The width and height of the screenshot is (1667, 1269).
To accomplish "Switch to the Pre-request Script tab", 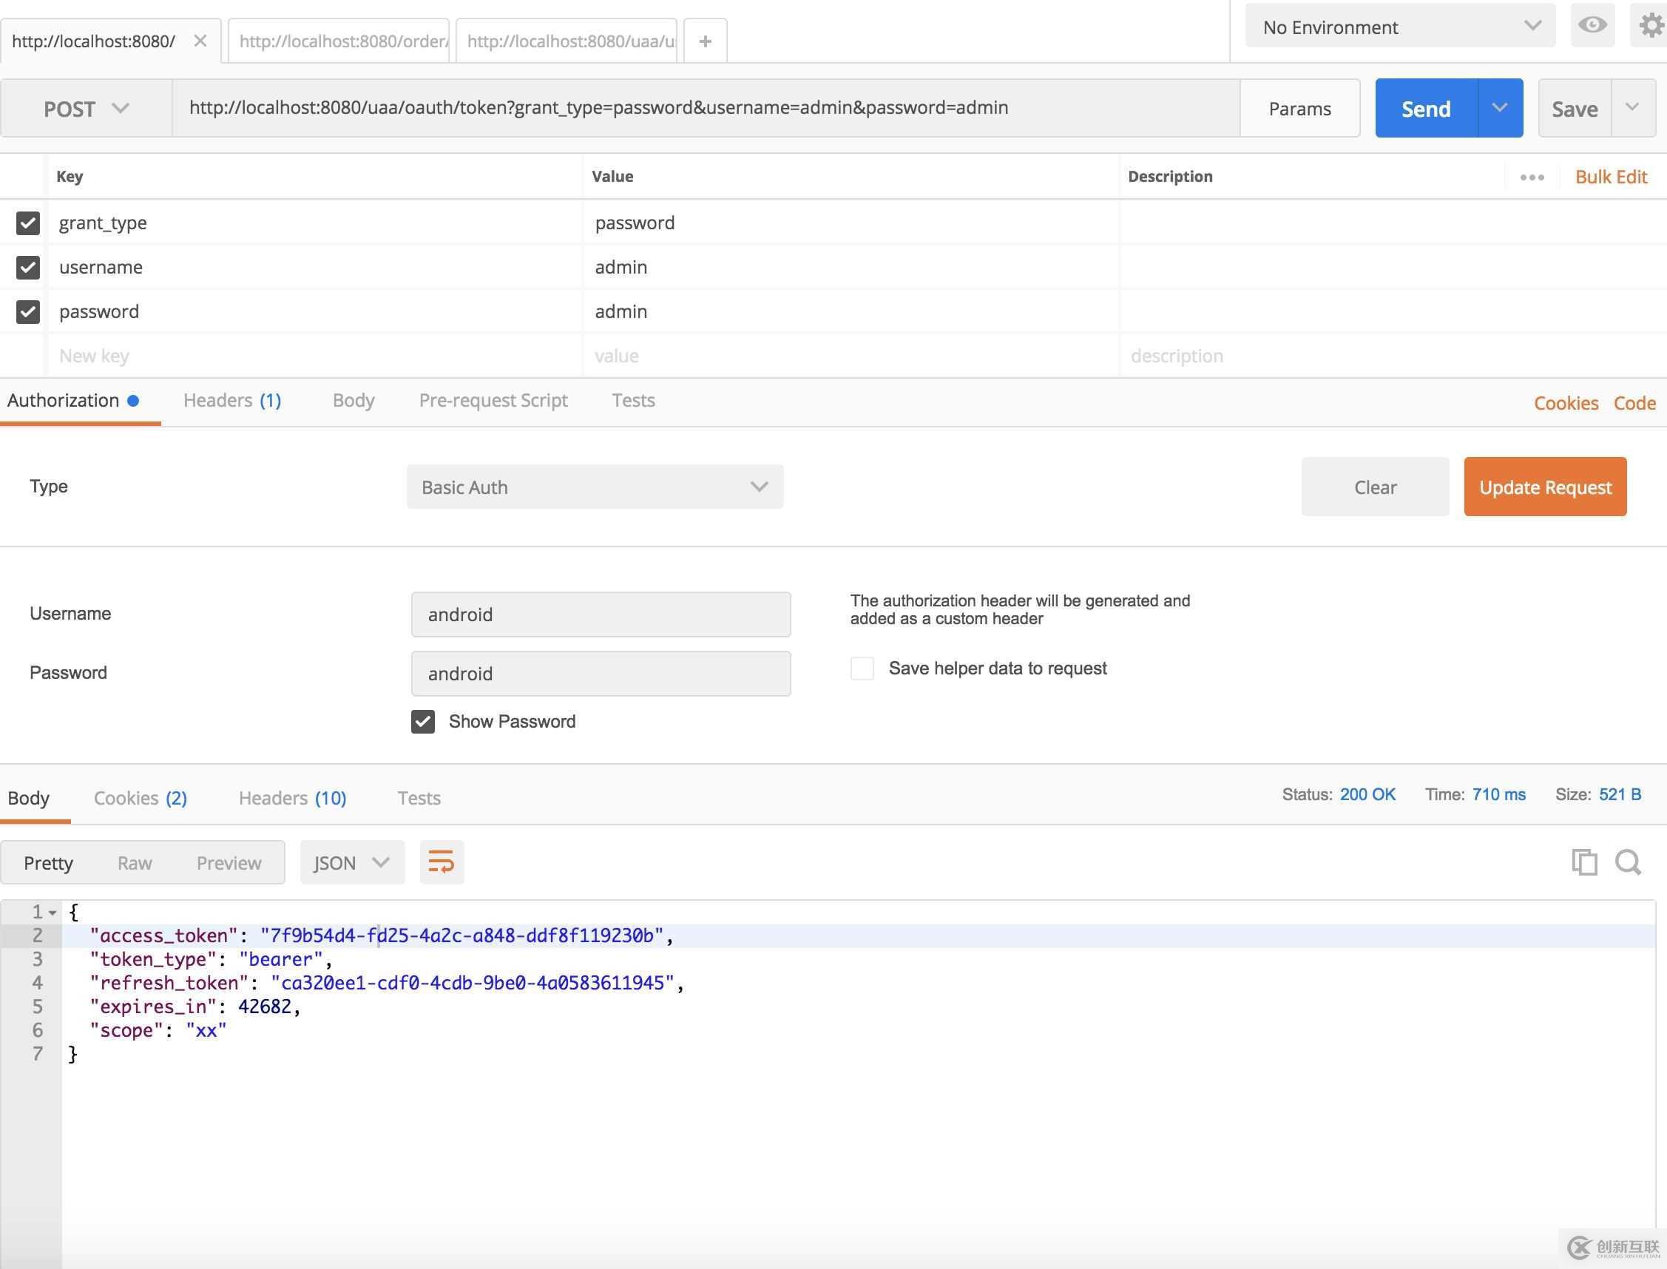I will (493, 400).
